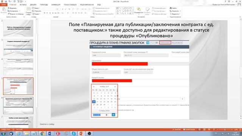Viewport: 242px width, 136px height.
Task: Open the Windows Start menu
Action: [3, 133]
